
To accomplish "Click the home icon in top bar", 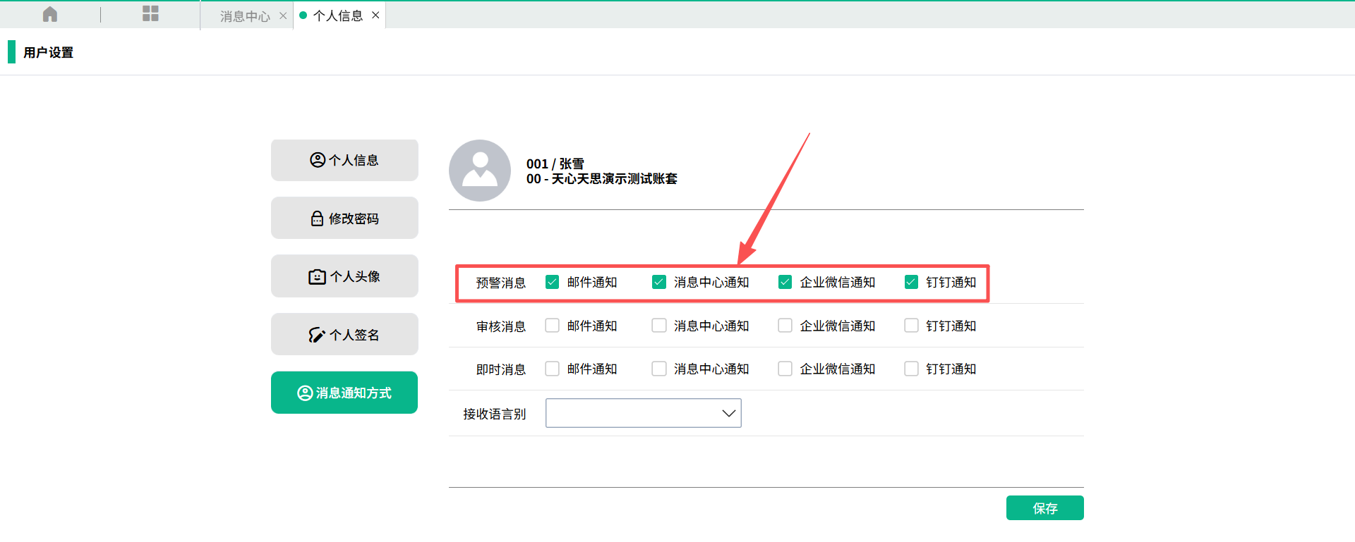I will point(50,14).
